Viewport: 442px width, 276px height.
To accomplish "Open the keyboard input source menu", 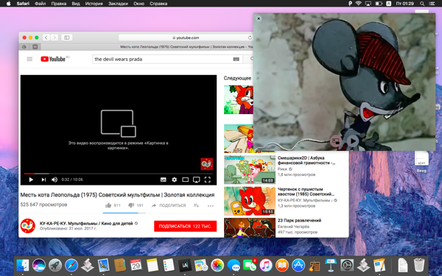I will (388, 4).
